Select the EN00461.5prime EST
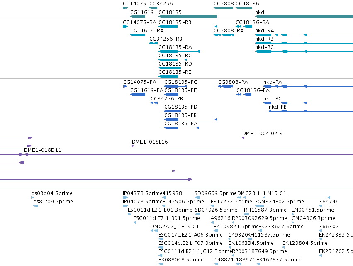Screen dimensions: 353x266 293,214
